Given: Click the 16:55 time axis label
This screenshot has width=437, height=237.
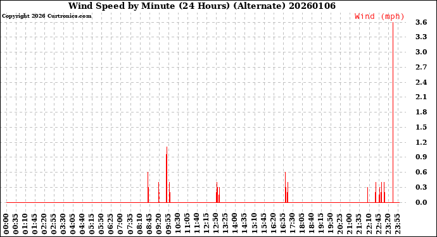Looking at the screenshot, I should [282, 224].
